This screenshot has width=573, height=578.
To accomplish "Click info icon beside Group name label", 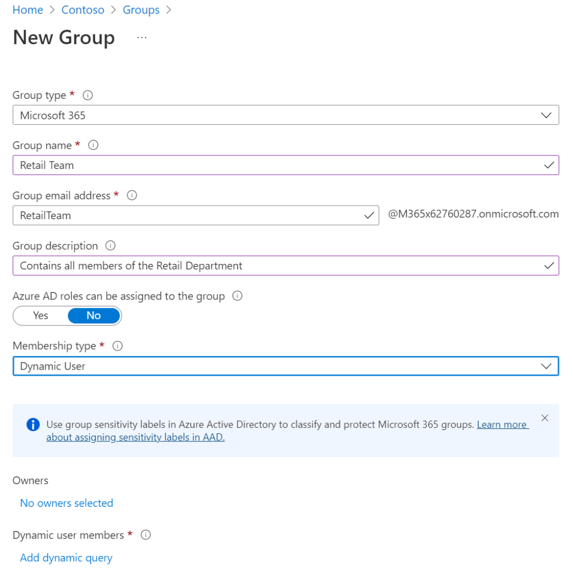I will point(94,145).
